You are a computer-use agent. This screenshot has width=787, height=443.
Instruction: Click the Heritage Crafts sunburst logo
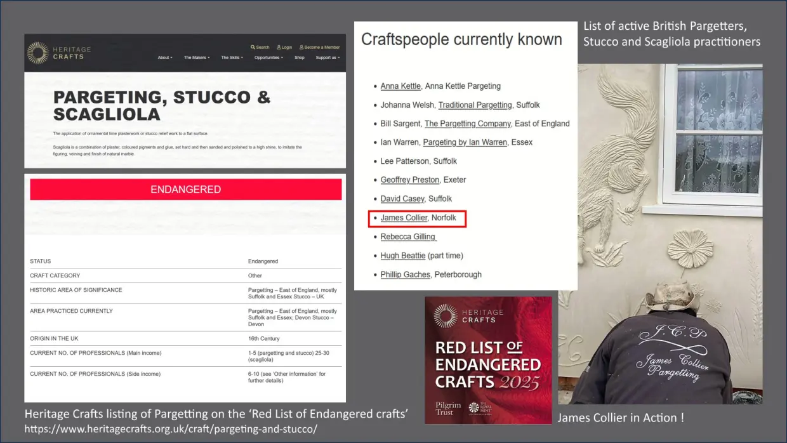click(x=38, y=53)
